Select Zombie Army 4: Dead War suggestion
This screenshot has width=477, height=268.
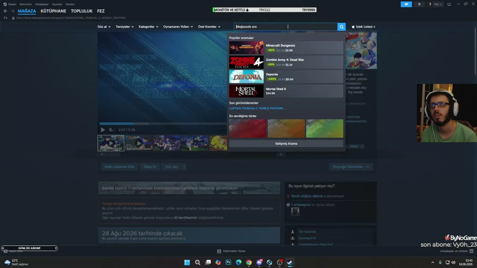click(286, 62)
